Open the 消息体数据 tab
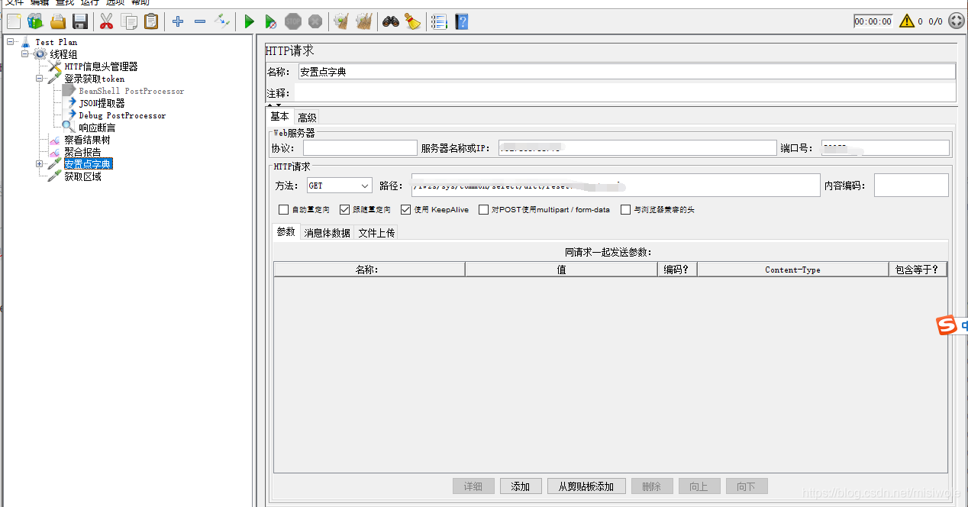 (328, 233)
